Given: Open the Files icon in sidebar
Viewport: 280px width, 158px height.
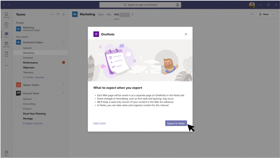Looking at the screenshot, I should 6,54.
